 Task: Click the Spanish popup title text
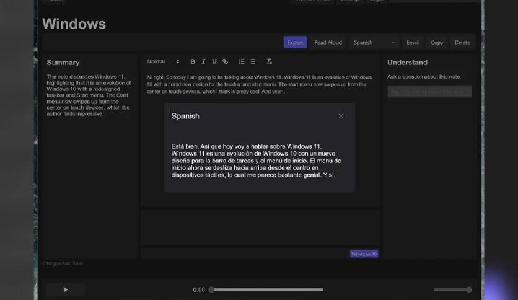point(185,116)
